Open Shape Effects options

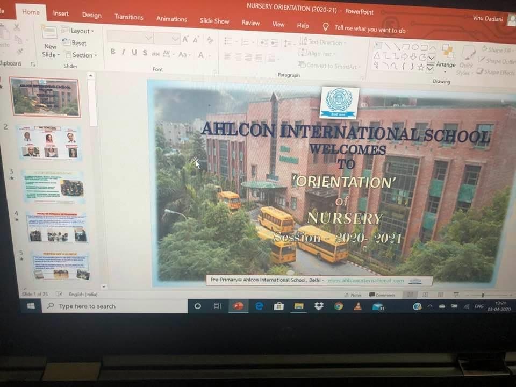pyautogui.click(x=496, y=72)
